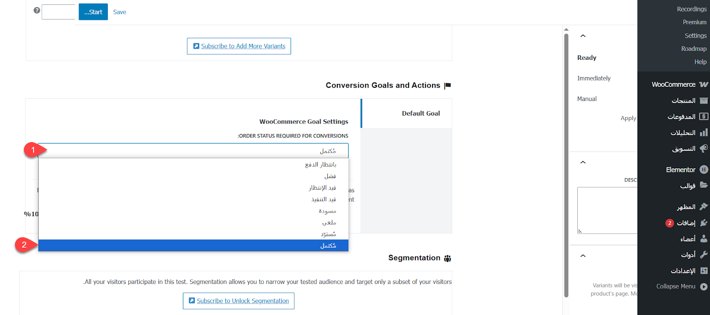The height and width of the screenshot is (315, 710).
Task: Click the Start button
Action: point(93,12)
